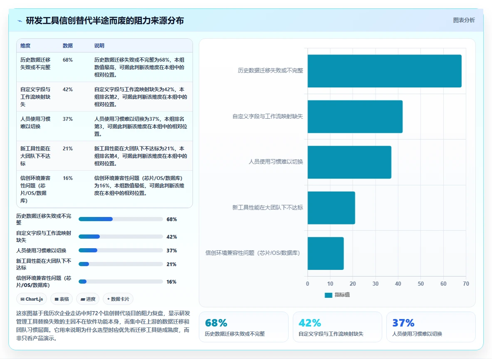This screenshot has height=359, width=492.
Task: Click the chart bar for 人员使用习惯难以切换
Action: [x=349, y=162]
